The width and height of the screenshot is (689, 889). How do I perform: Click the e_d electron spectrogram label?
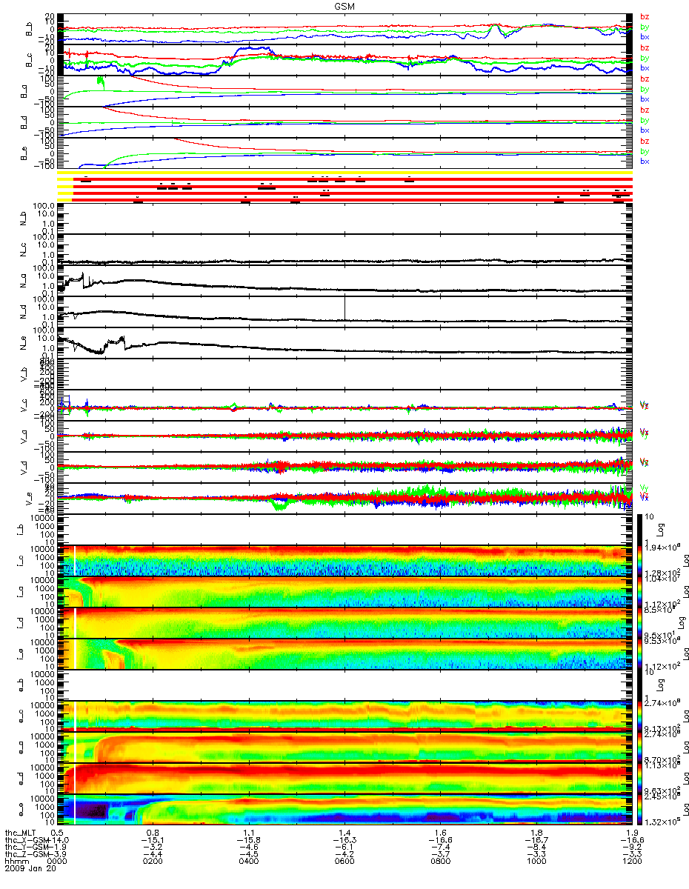click(20, 779)
